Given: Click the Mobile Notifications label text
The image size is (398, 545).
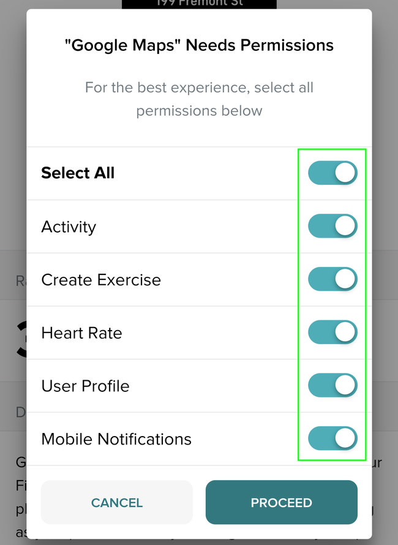Looking at the screenshot, I should 116,439.
